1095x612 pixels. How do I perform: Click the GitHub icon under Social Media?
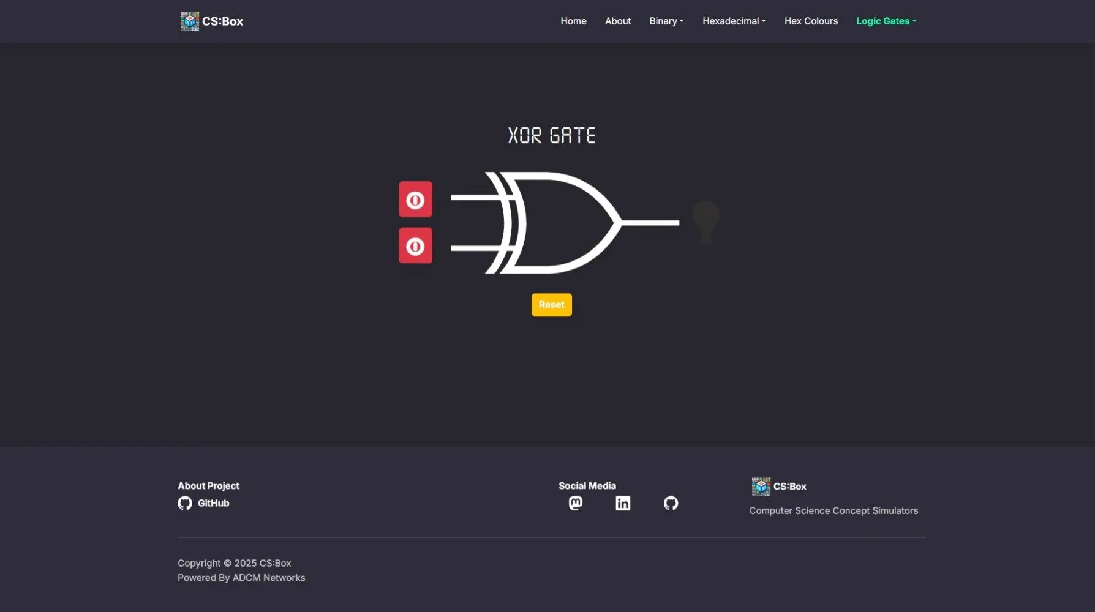(671, 503)
